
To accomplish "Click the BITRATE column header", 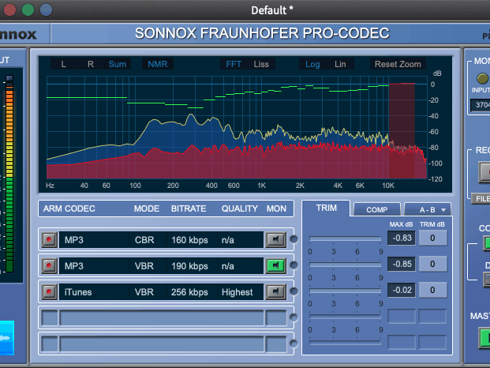I will [x=189, y=208].
